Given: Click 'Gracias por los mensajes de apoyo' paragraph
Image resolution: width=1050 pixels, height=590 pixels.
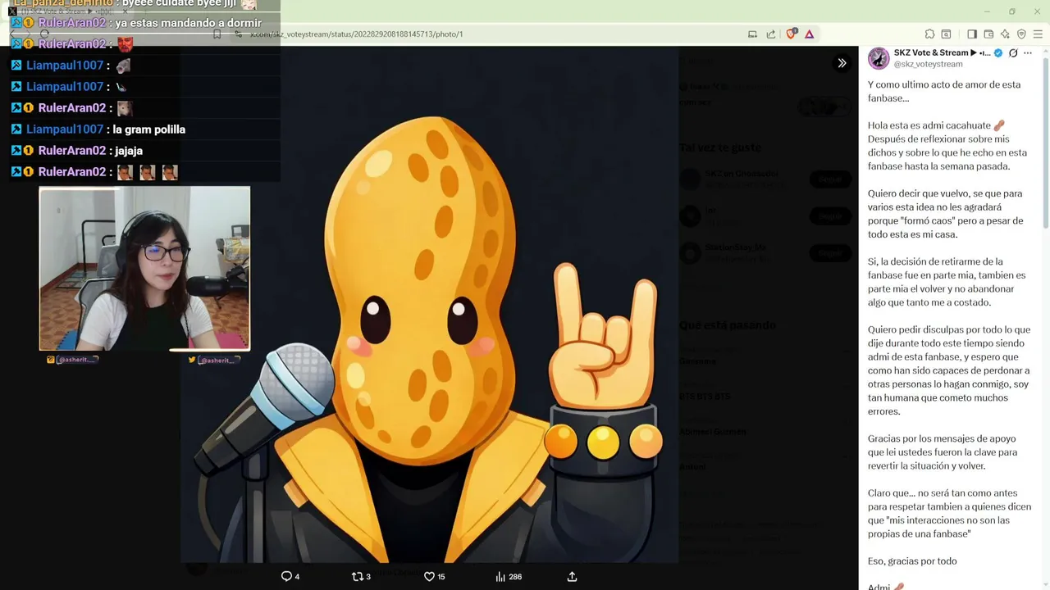Looking at the screenshot, I should click(x=943, y=452).
